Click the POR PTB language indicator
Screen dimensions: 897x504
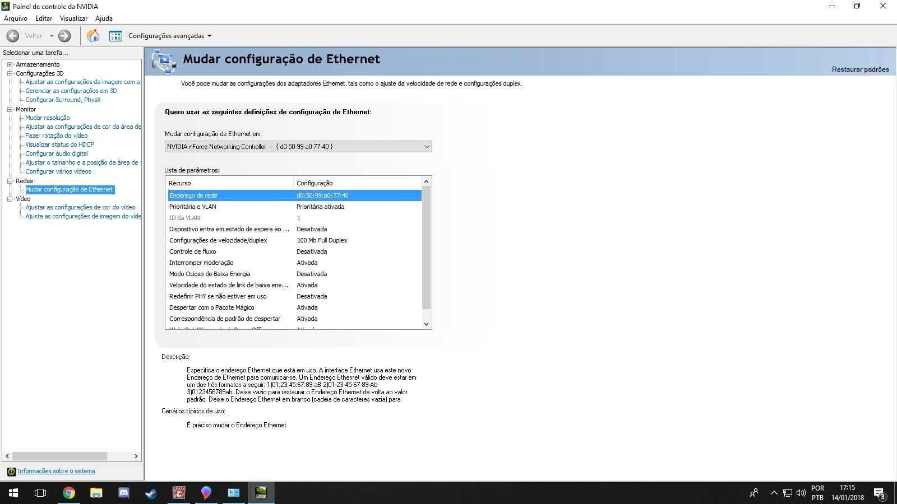[817, 493]
